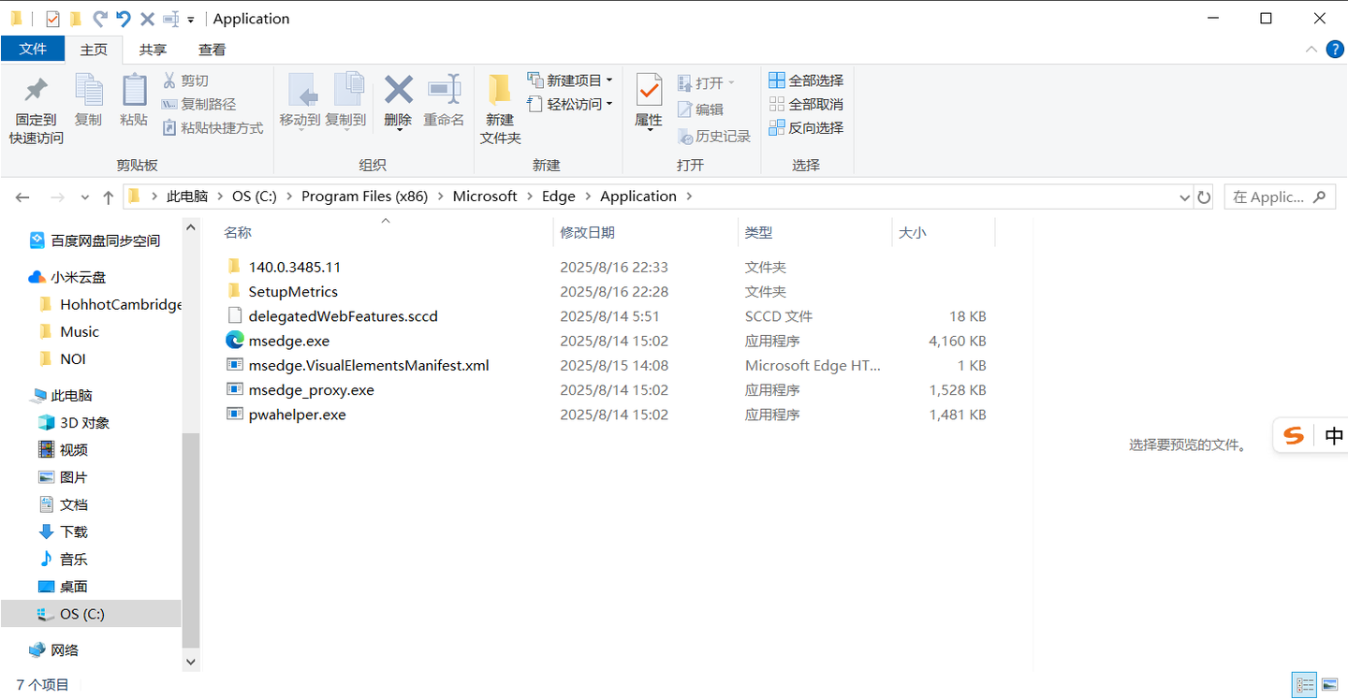Click the Rename (重命名) icon

(x=444, y=90)
